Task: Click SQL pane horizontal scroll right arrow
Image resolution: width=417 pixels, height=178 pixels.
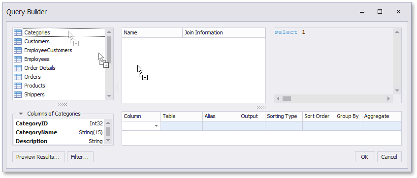Action: (x=388, y=98)
